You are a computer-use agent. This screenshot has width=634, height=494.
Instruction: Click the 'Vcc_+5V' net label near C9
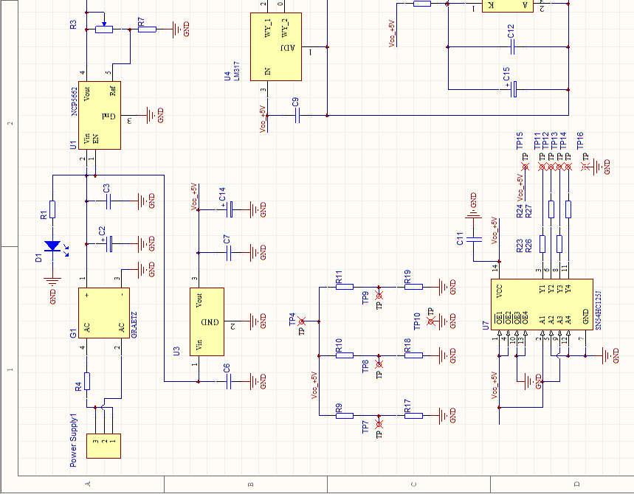(x=263, y=119)
